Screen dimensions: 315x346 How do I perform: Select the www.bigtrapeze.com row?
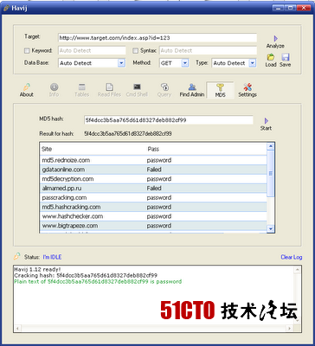click(153, 226)
